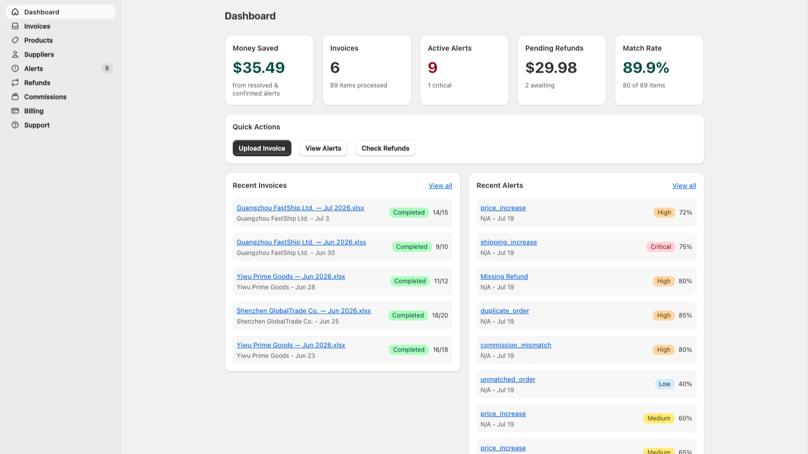
Task: Click the Dashboard home icon in sidebar
Action: (x=15, y=12)
